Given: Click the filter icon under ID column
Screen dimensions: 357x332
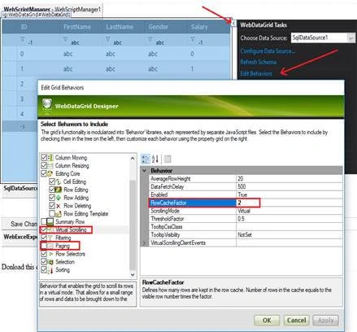Looking at the screenshot, I should pos(23,40).
